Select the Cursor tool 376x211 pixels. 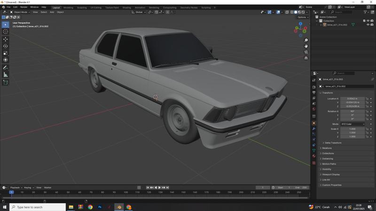click(x=6, y=31)
